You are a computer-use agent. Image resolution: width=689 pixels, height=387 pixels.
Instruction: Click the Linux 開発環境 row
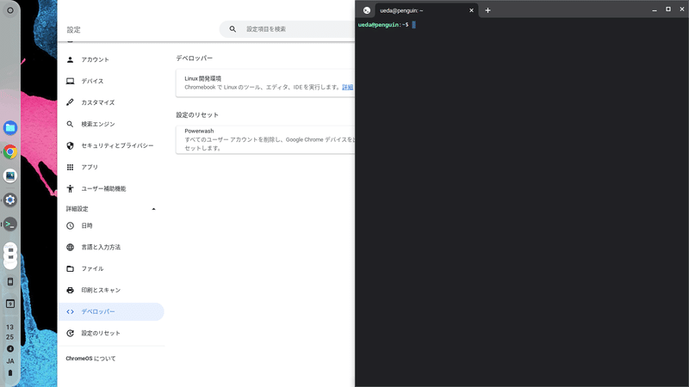point(265,83)
